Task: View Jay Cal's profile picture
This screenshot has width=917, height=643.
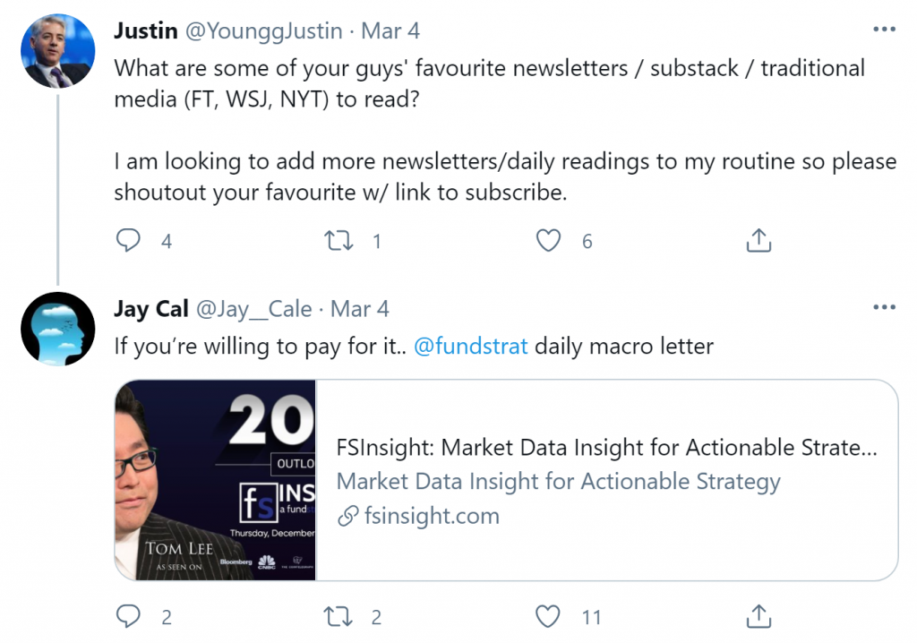Action: click(57, 329)
